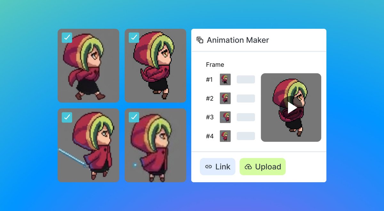Uncheck the outlined running sprite checkbox
The image size is (384, 211).
tap(134, 37)
